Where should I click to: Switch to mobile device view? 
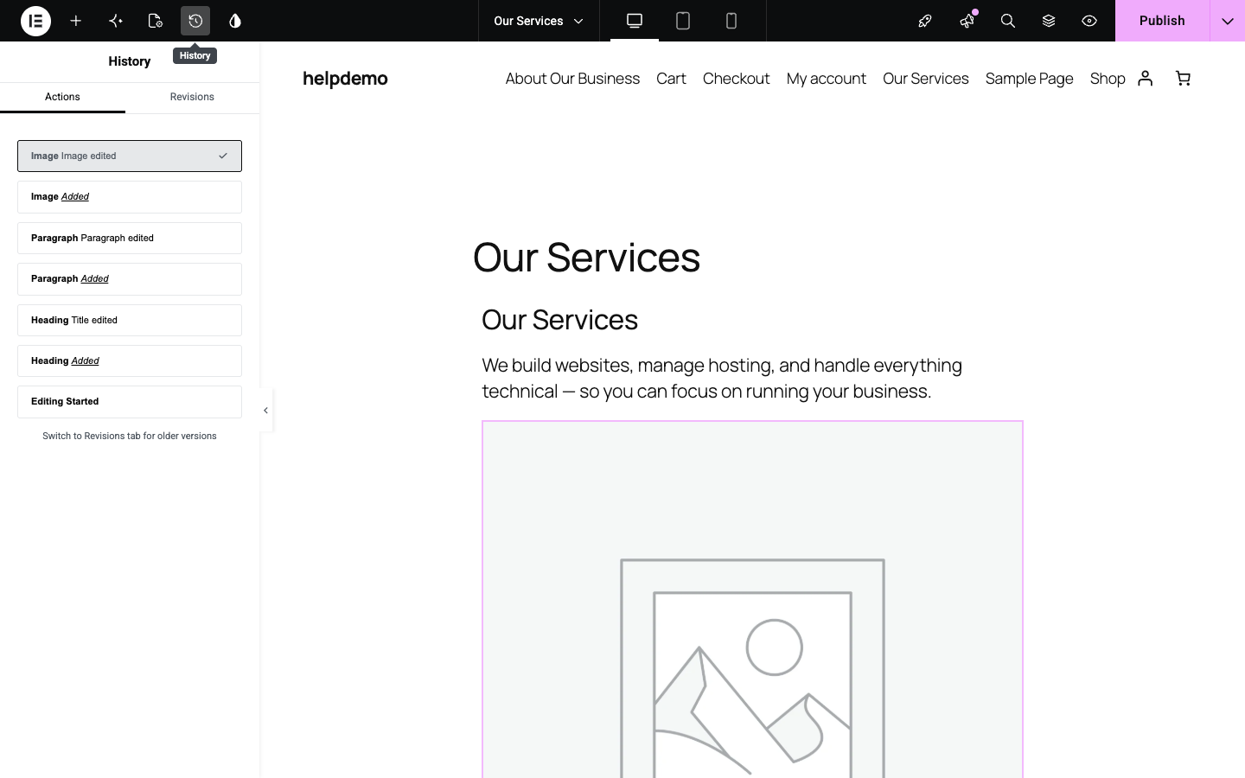pyautogui.click(x=731, y=21)
